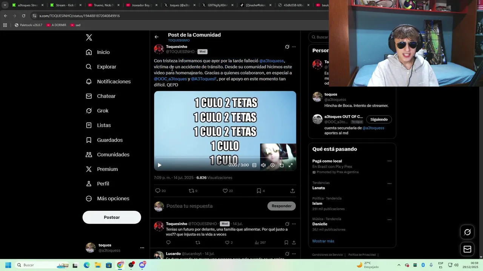Go to Inicio in the sidebar
This screenshot has height=271, width=483.
(x=98, y=52)
